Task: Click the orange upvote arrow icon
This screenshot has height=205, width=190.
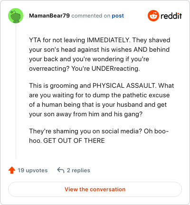Action: pyautogui.click(x=12, y=170)
